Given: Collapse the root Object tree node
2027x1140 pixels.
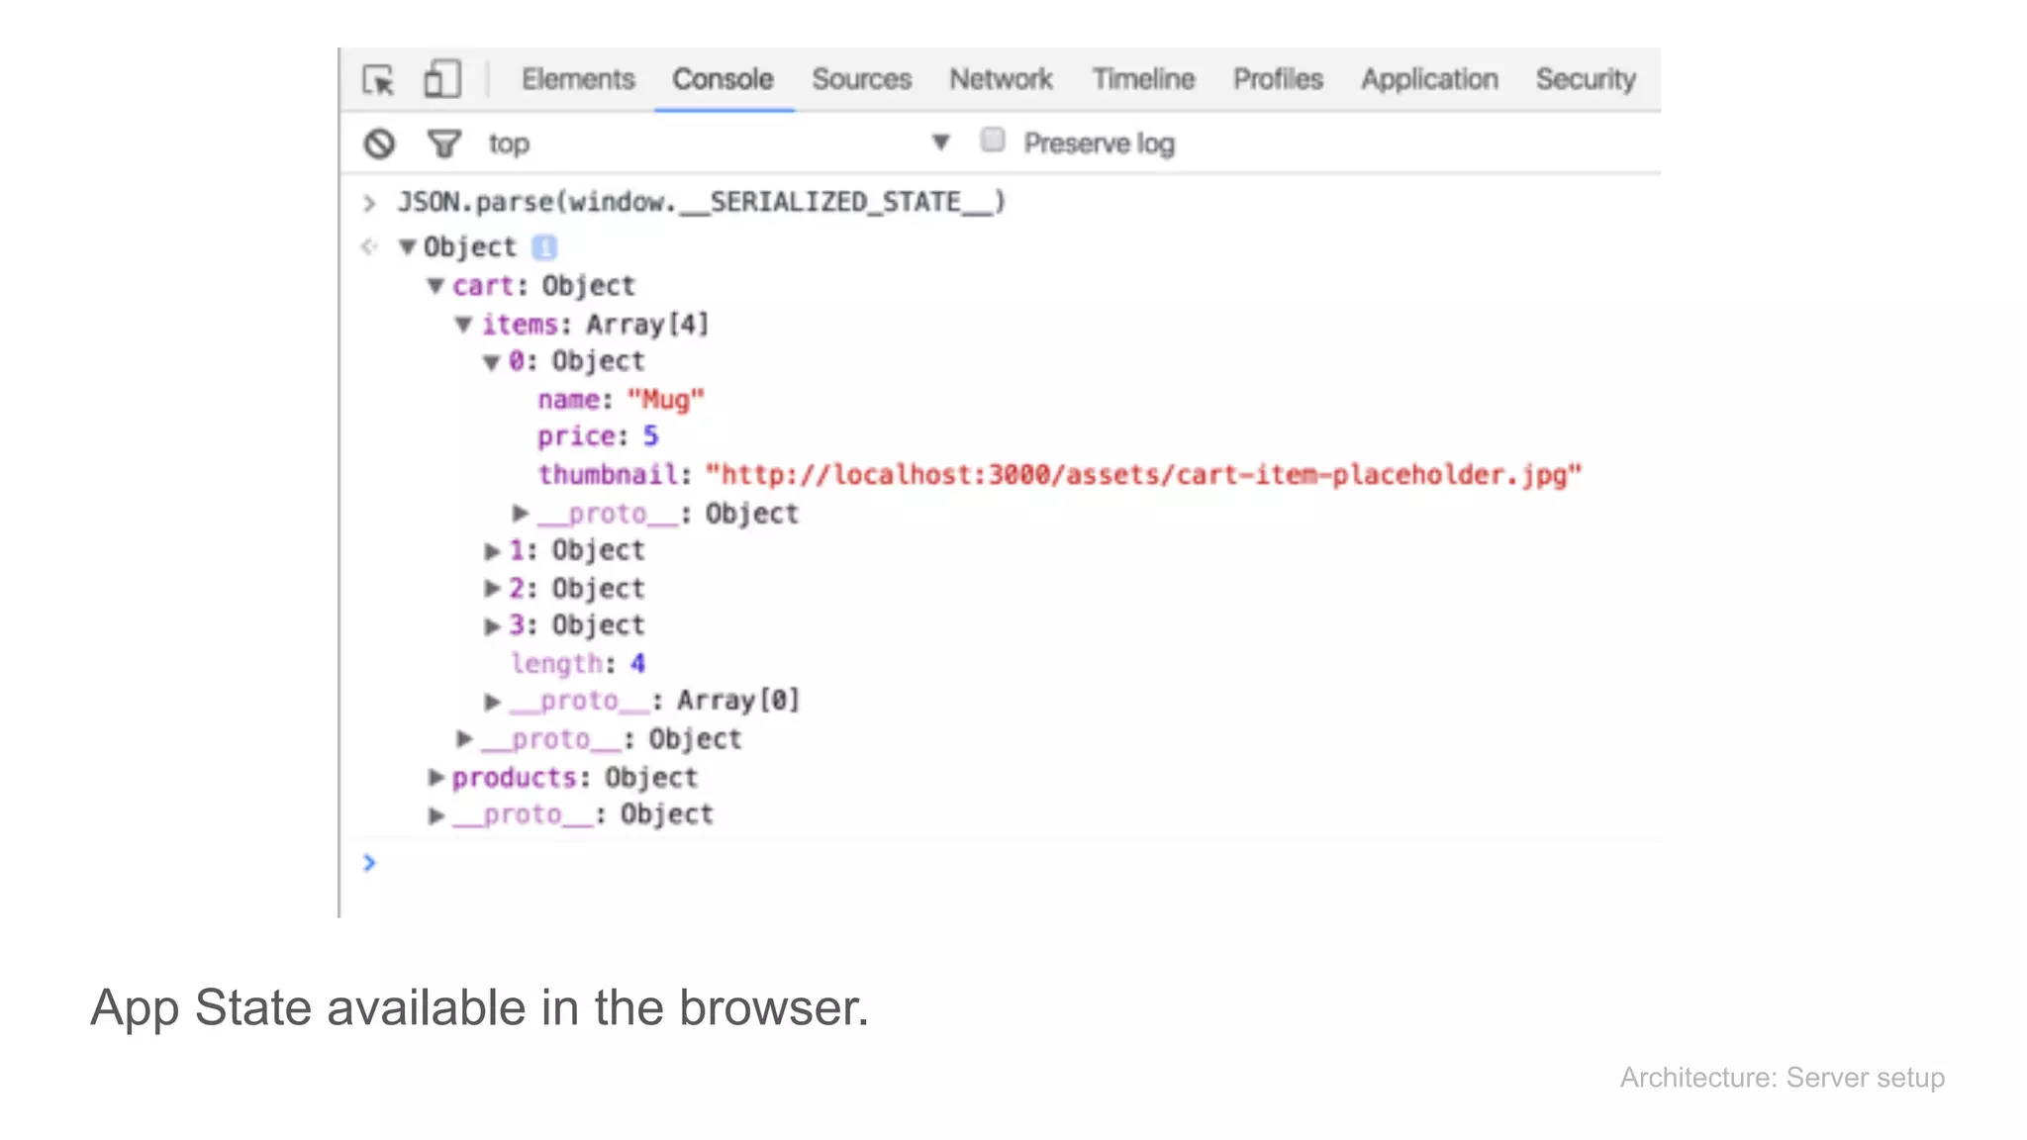Looking at the screenshot, I should point(407,247).
